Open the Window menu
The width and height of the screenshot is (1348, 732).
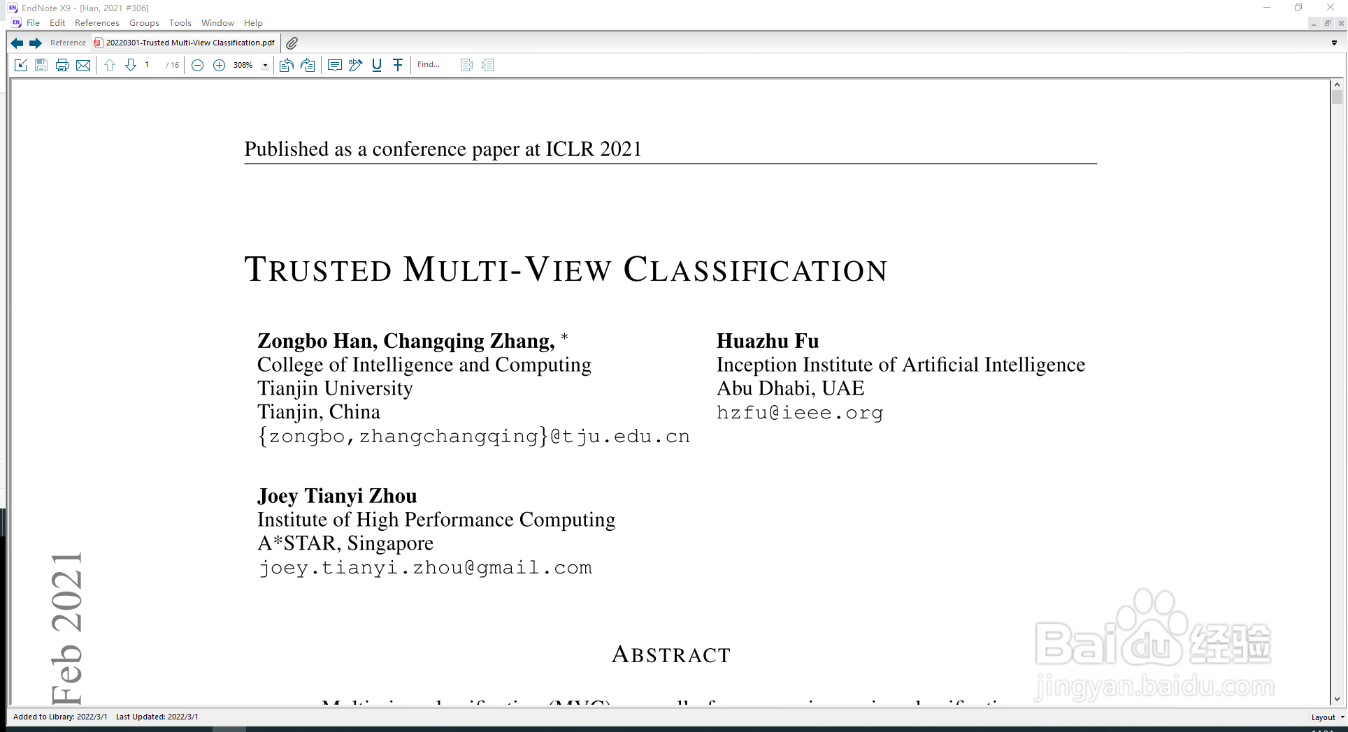pos(217,23)
